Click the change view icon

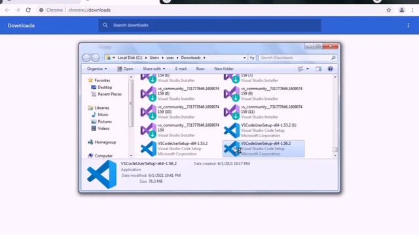pos(301,69)
